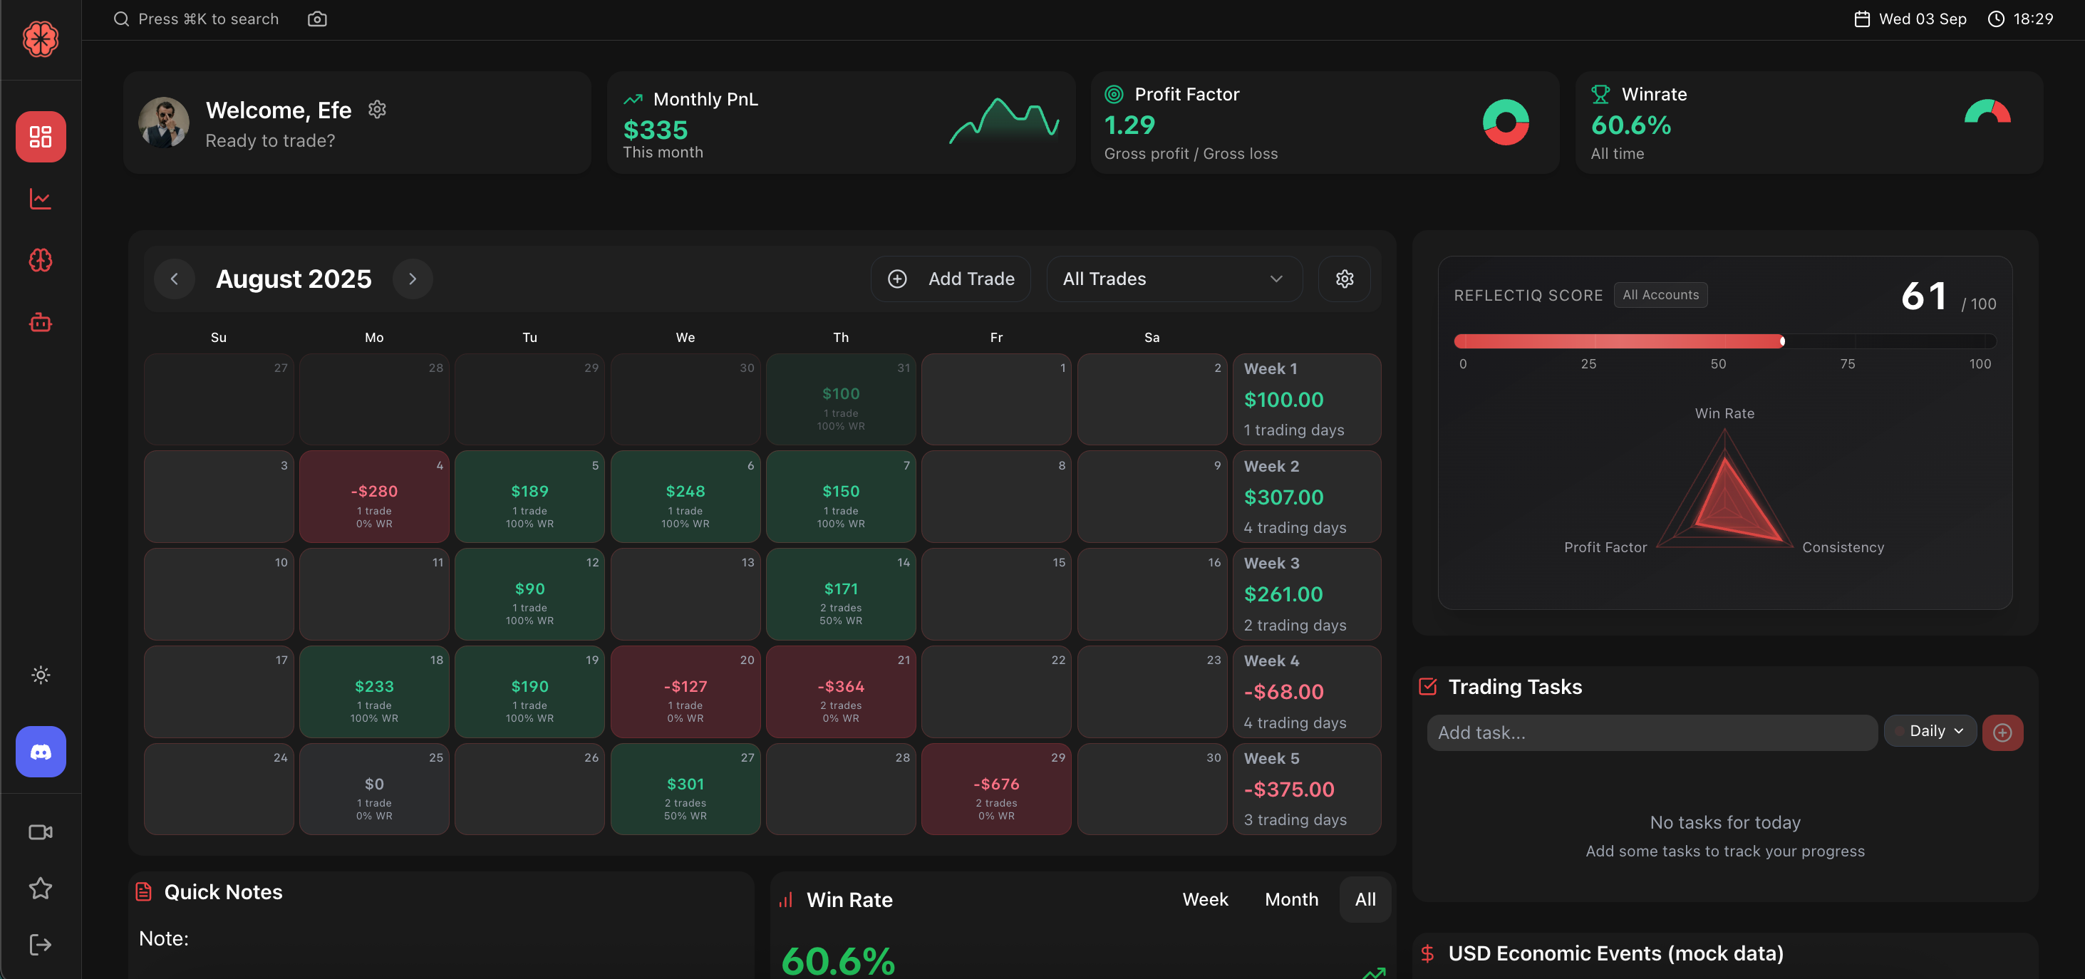The height and width of the screenshot is (979, 2085).
Task: Click the Add Trade button
Action: [951, 279]
